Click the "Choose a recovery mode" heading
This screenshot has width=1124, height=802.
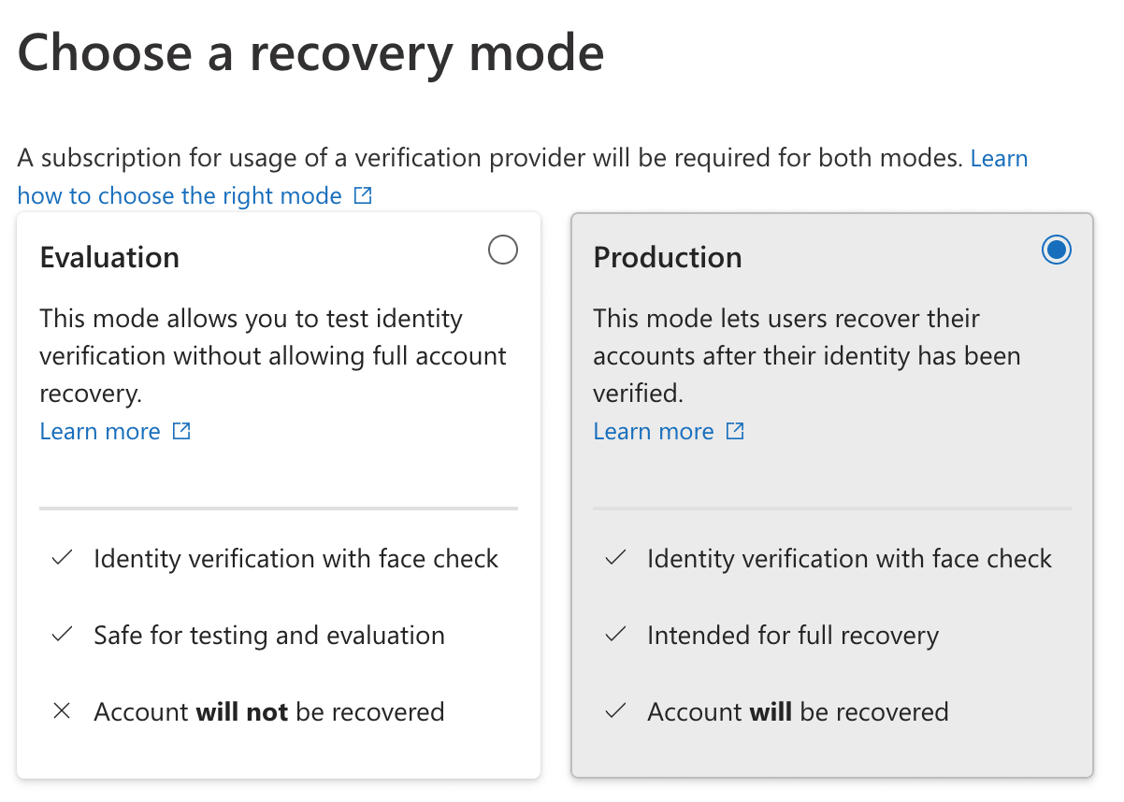click(x=310, y=53)
